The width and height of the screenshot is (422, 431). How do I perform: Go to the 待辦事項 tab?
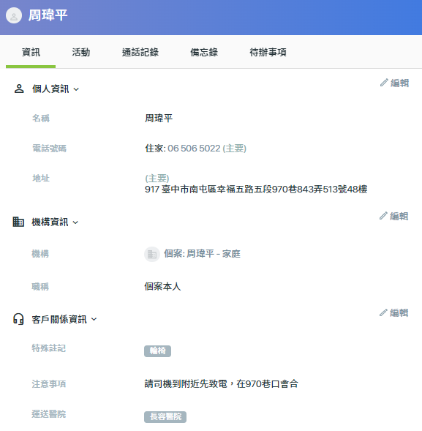click(268, 52)
